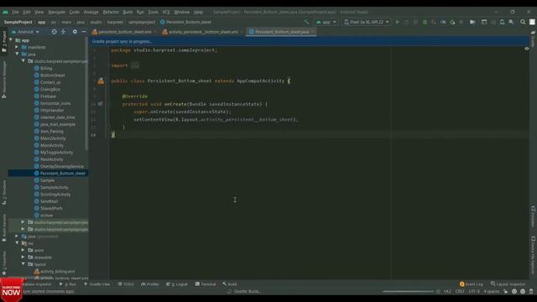Image resolution: width=537 pixels, height=302 pixels.
Task: Open Search Everywhere magnifier icon
Action: point(523,22)
